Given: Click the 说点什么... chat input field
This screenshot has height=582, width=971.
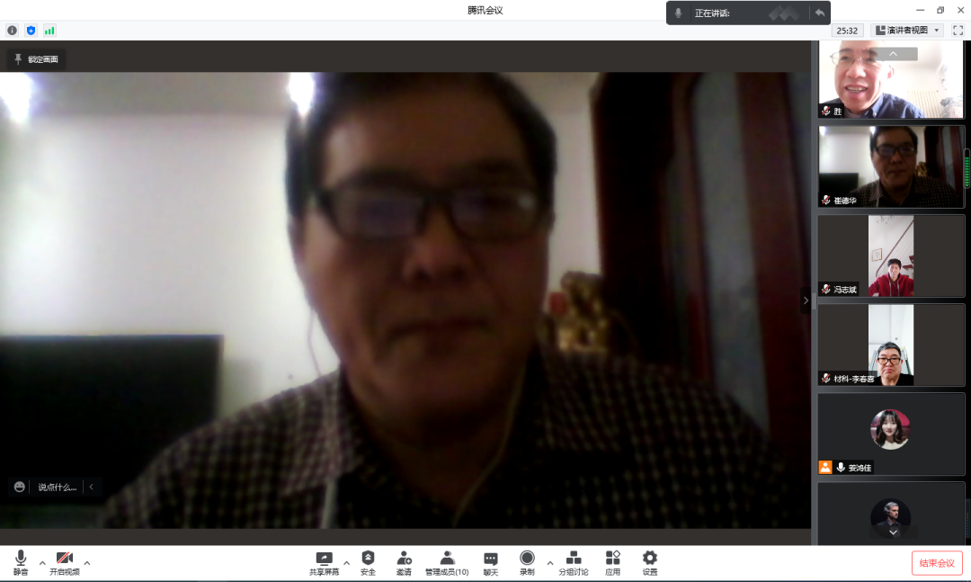Looking at the screenshot, I should pyautogui.click(x=57, y=487).
